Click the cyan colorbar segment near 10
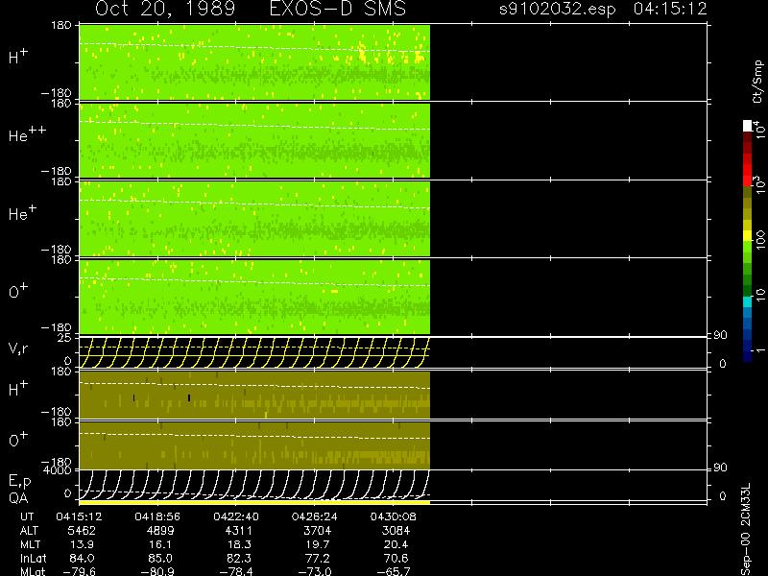 (747, 301)
